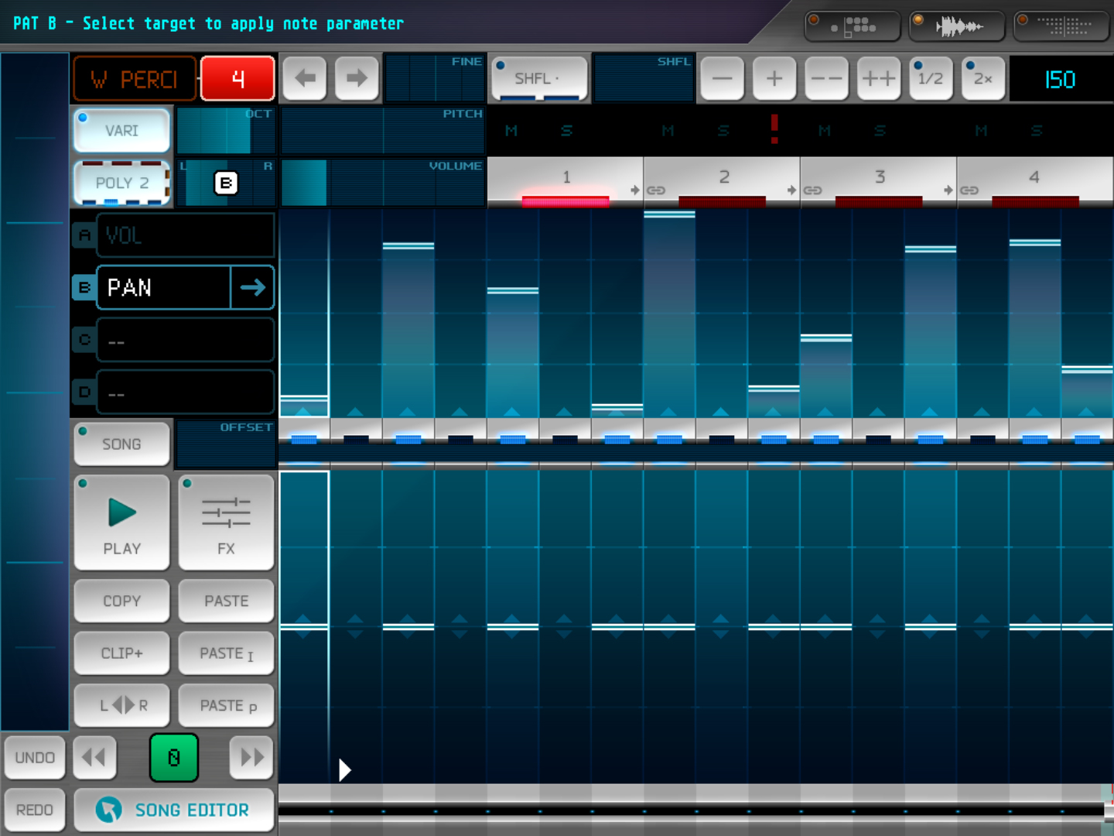Toggle SONG mode button
1114x836 pixels.
point(121,444)
